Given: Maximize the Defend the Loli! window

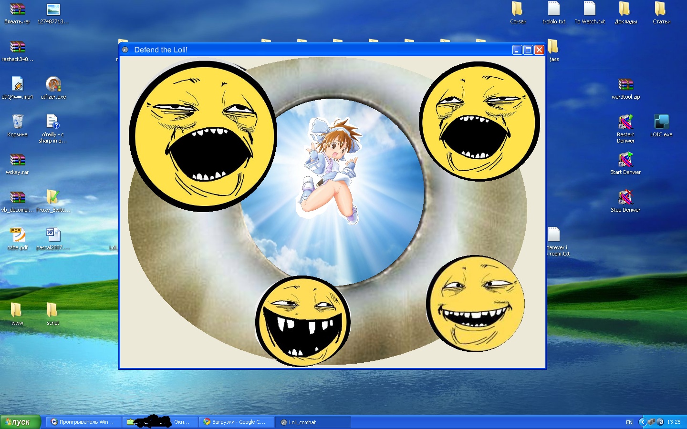Looking at the screenshot, I should 528,50.
